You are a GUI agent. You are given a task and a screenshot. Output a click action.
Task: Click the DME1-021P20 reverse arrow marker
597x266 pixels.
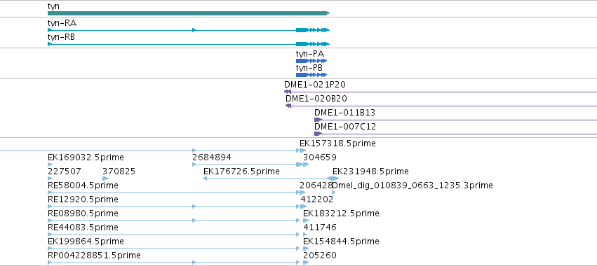[x=288, y=92]
